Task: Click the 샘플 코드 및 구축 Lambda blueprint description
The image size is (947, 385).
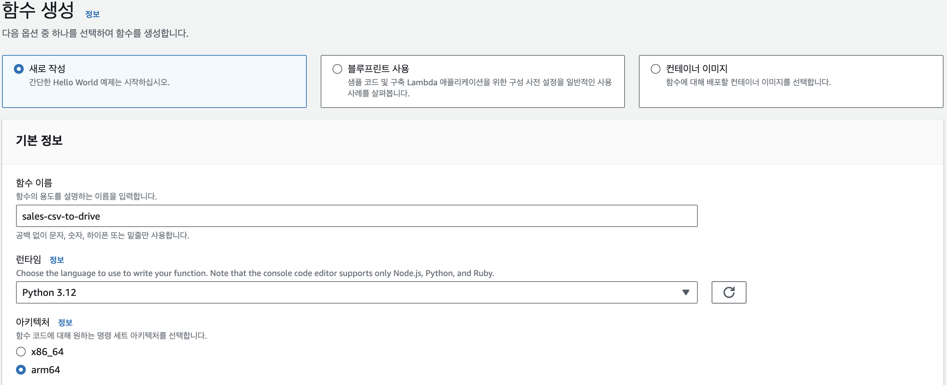Action: pyautogui.click(x=480, y=87)
